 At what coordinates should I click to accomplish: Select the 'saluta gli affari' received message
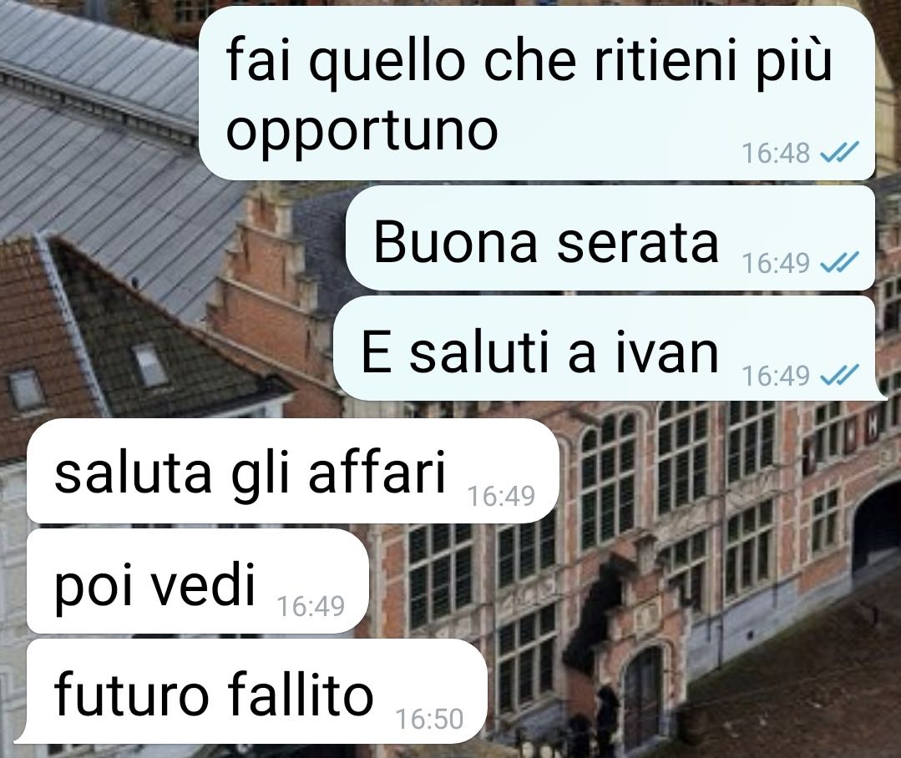coord(293,471)
